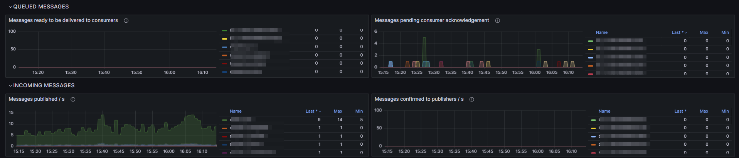Open the Messages published / s panel title menu
Viewport: 739px width, 158px height.
(x=37, y=99)
